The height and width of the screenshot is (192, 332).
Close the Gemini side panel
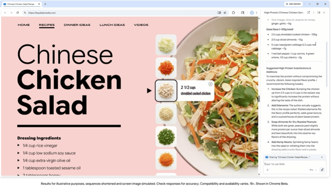tap(324, 13)
